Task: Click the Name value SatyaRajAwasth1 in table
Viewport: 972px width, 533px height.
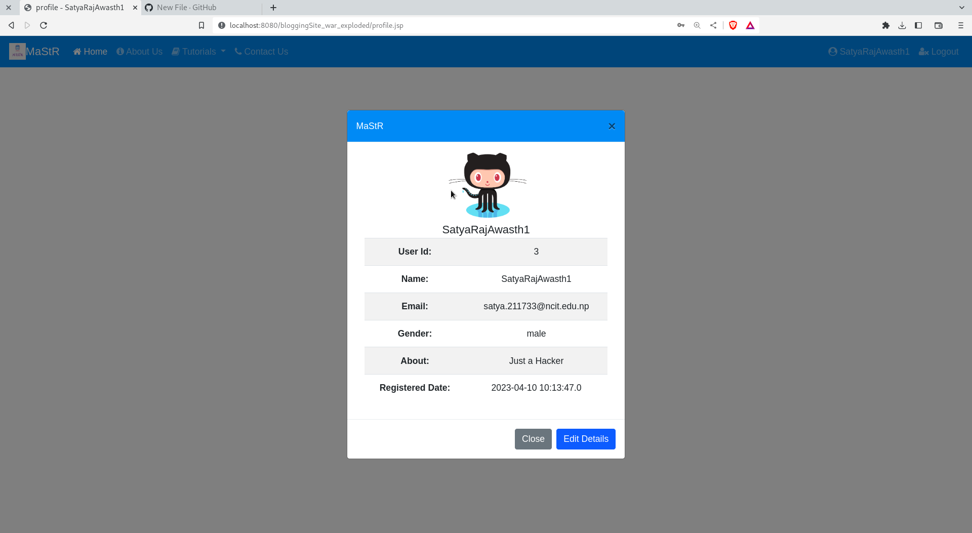Action: pos(536,279)
